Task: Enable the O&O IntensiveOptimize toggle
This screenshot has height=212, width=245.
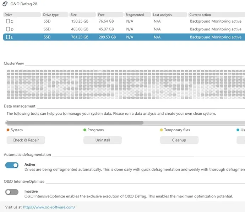Action: coord(12,192)
